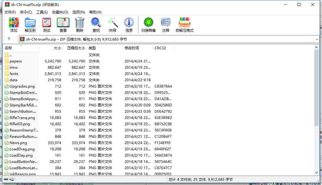Click the vertical scrollbar up arrow
Viewport: 322px width, 185px height.
point(316,47)
